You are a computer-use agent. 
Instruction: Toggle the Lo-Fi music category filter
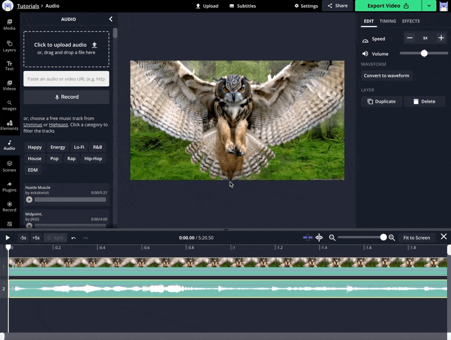click(79, 147)
